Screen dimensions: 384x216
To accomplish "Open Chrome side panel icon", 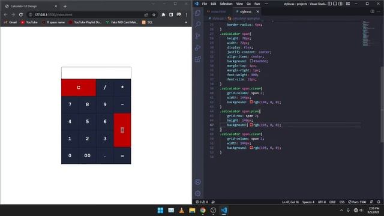I will 171,14.
